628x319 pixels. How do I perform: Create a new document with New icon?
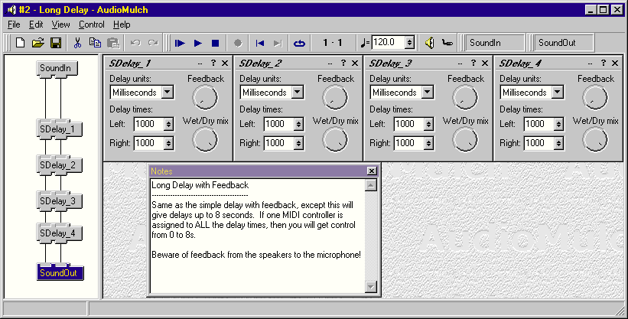20,43
